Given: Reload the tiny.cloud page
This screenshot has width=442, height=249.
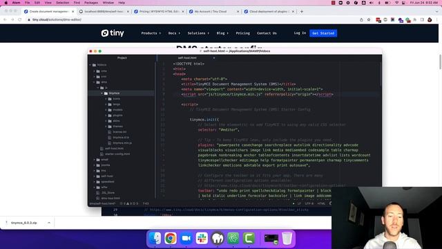Looking at the screenshot, I should coord(20,19).
